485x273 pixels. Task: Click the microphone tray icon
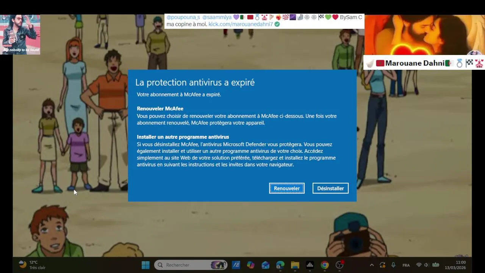click(x=393, y=265)
